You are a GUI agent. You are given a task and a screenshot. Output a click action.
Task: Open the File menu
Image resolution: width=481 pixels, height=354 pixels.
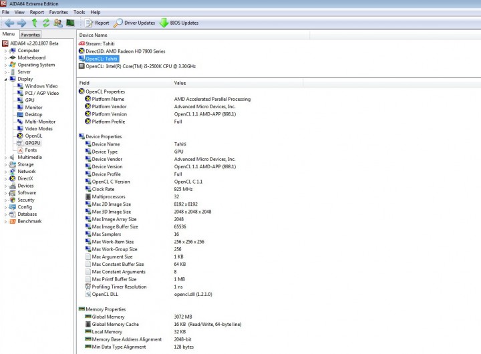pos(5,12)
